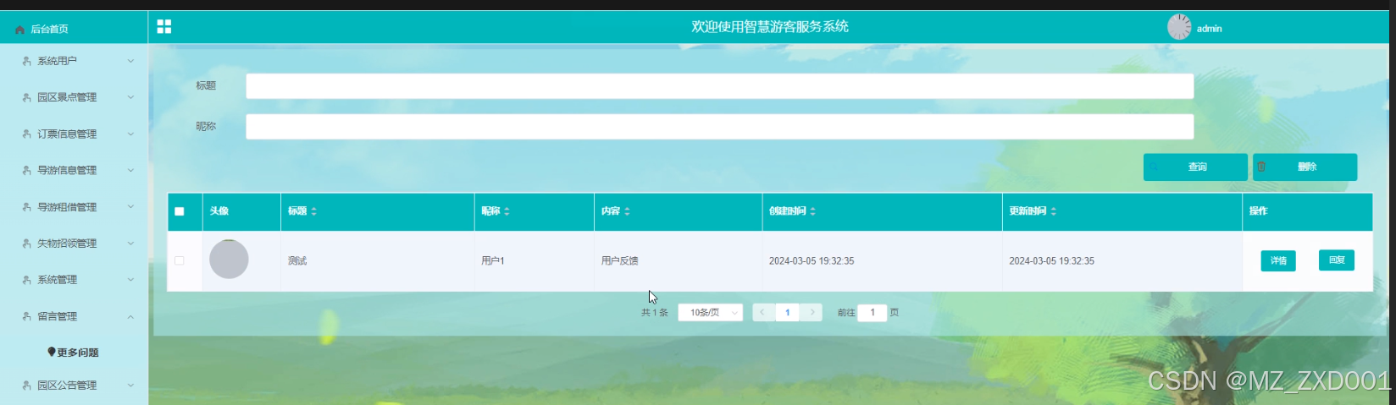The width and height of the screenshot is (1396, 405).
Task: Expand 园区公告管理 menu chevron
Action: [x=130, y=385]
